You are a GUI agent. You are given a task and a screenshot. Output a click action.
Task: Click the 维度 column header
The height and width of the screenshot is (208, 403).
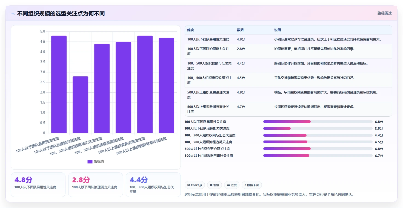tap(191, 30)
